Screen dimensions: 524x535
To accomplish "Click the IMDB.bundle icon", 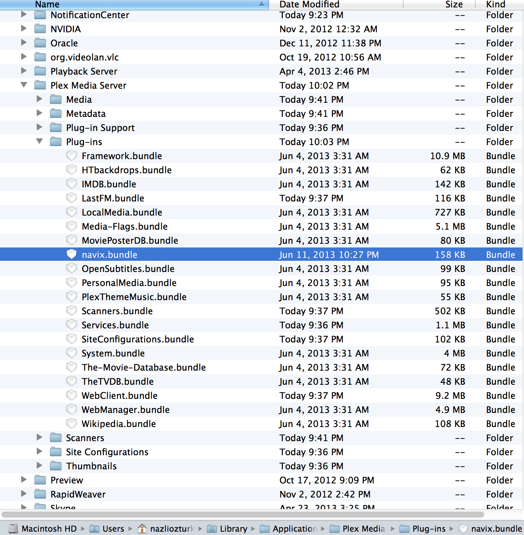I will [x=71, y=184].
